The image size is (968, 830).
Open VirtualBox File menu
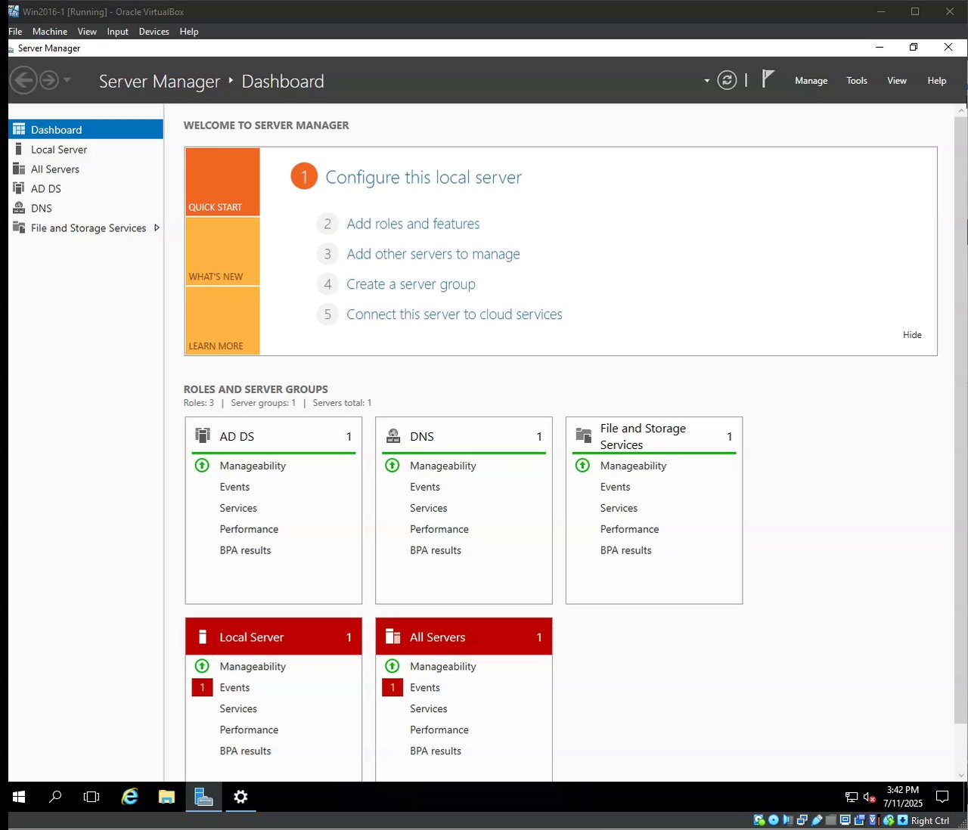pyautogui.click(x=15, y=31)
